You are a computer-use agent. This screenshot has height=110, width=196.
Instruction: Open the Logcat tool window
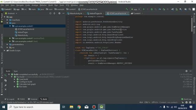point(9,99)
